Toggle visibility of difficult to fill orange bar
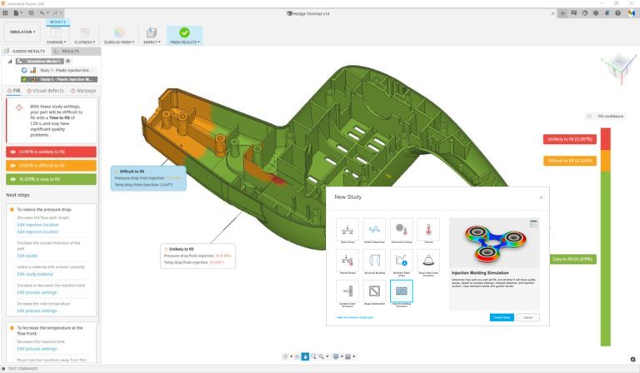 pyautogui.click(x=13, y=166)
